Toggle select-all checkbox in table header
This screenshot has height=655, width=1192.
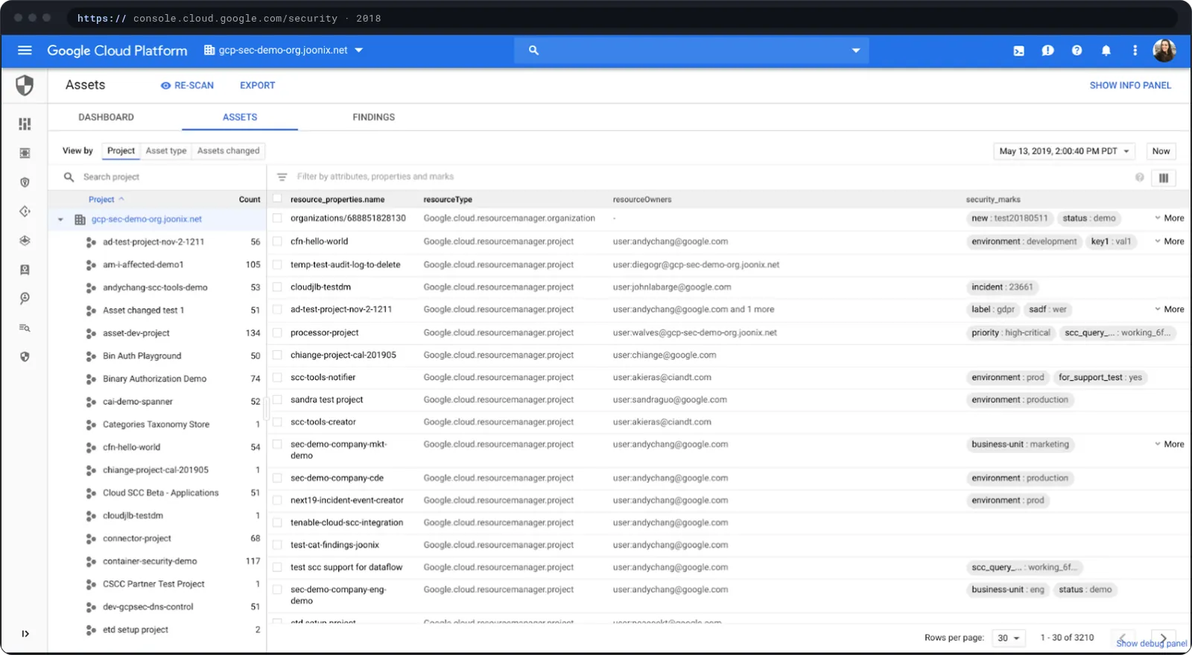pos(277,199)
